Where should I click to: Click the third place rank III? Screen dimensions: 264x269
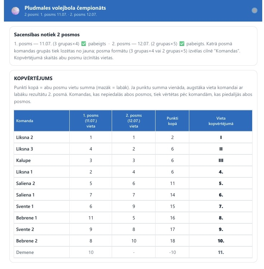point(221,161)
